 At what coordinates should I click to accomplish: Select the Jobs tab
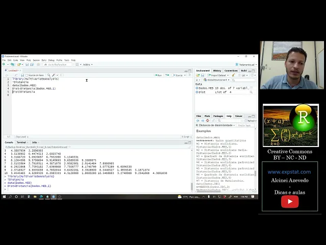click(35, 142)
